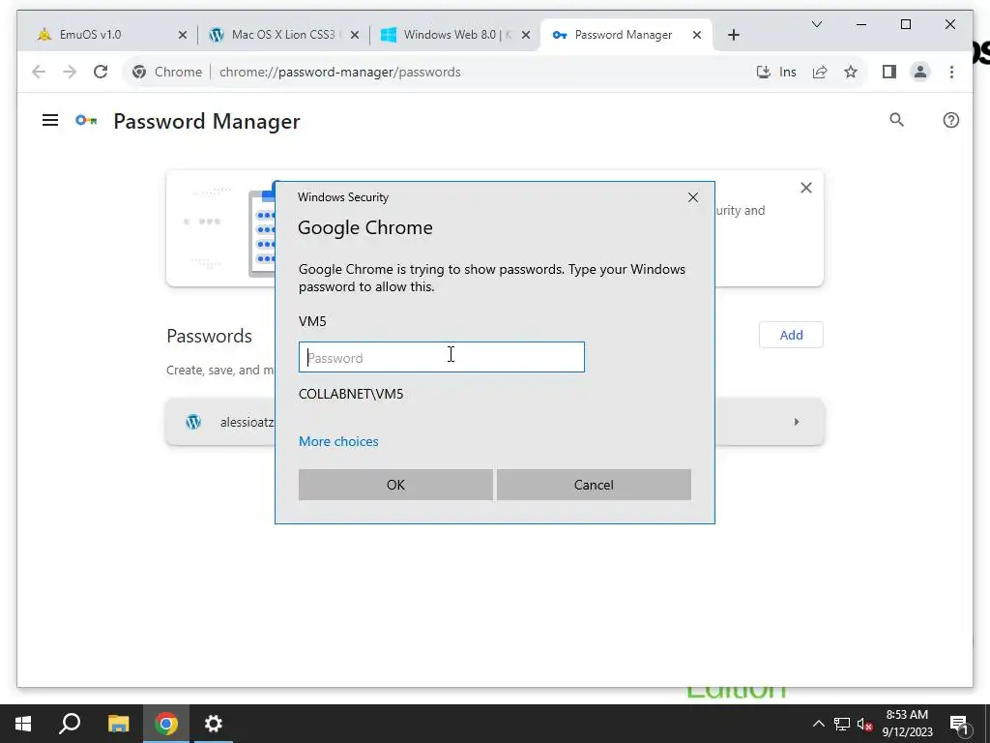Search passwords with the magnifier icon
Screen dimensions: 990x743
[896, 120]
